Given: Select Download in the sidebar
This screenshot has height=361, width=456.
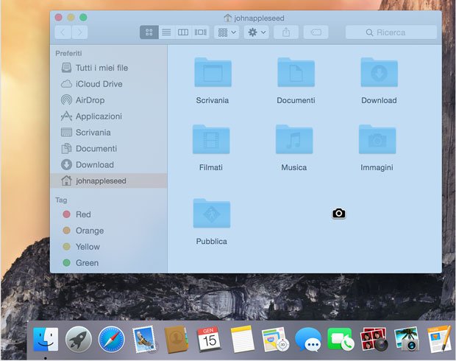Looking at the screenshot, I should pyautogui.click(x=108, y=164).
